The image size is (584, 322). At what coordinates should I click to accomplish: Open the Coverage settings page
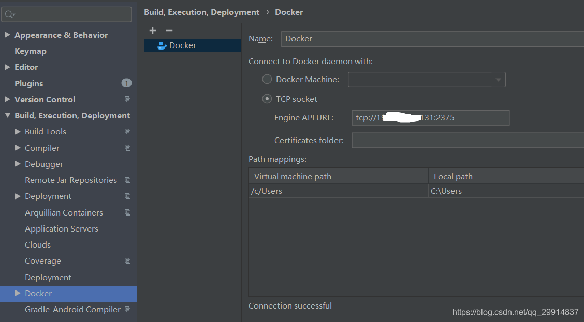click(x=43, y=261)
